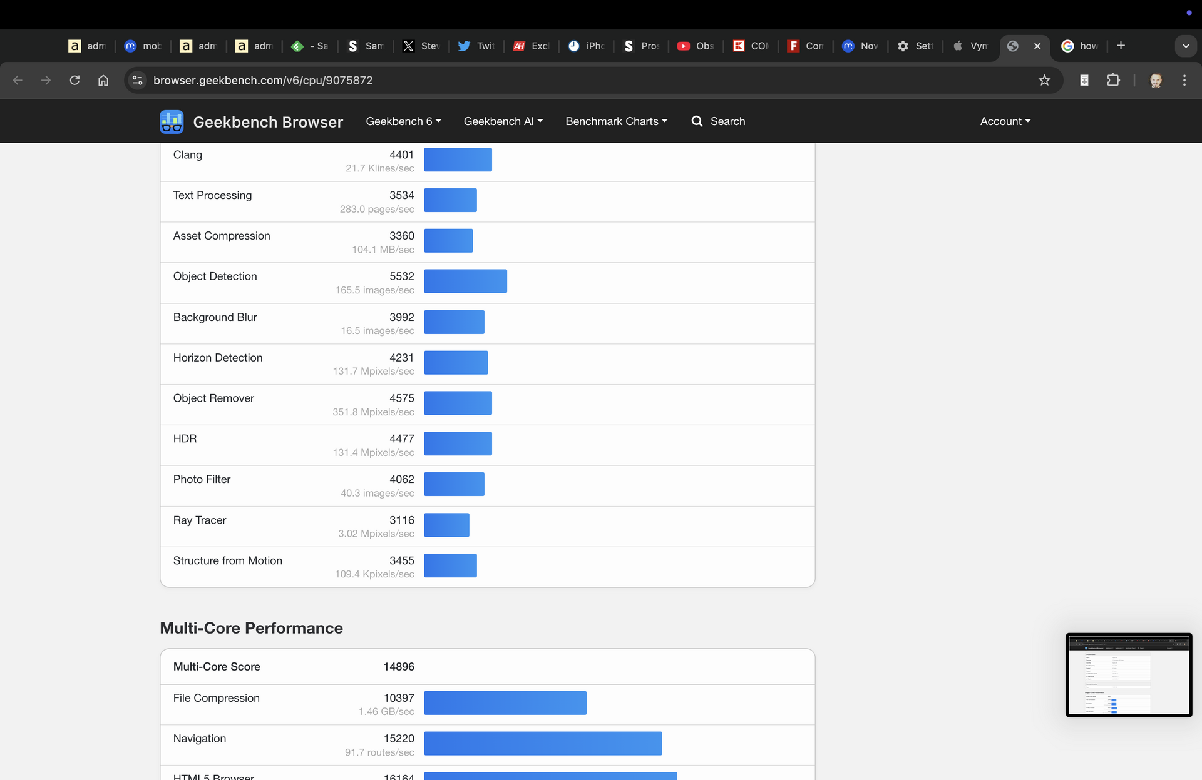
Task: Click the Geekbench Browser logo icon
Action: coord(172,121)
